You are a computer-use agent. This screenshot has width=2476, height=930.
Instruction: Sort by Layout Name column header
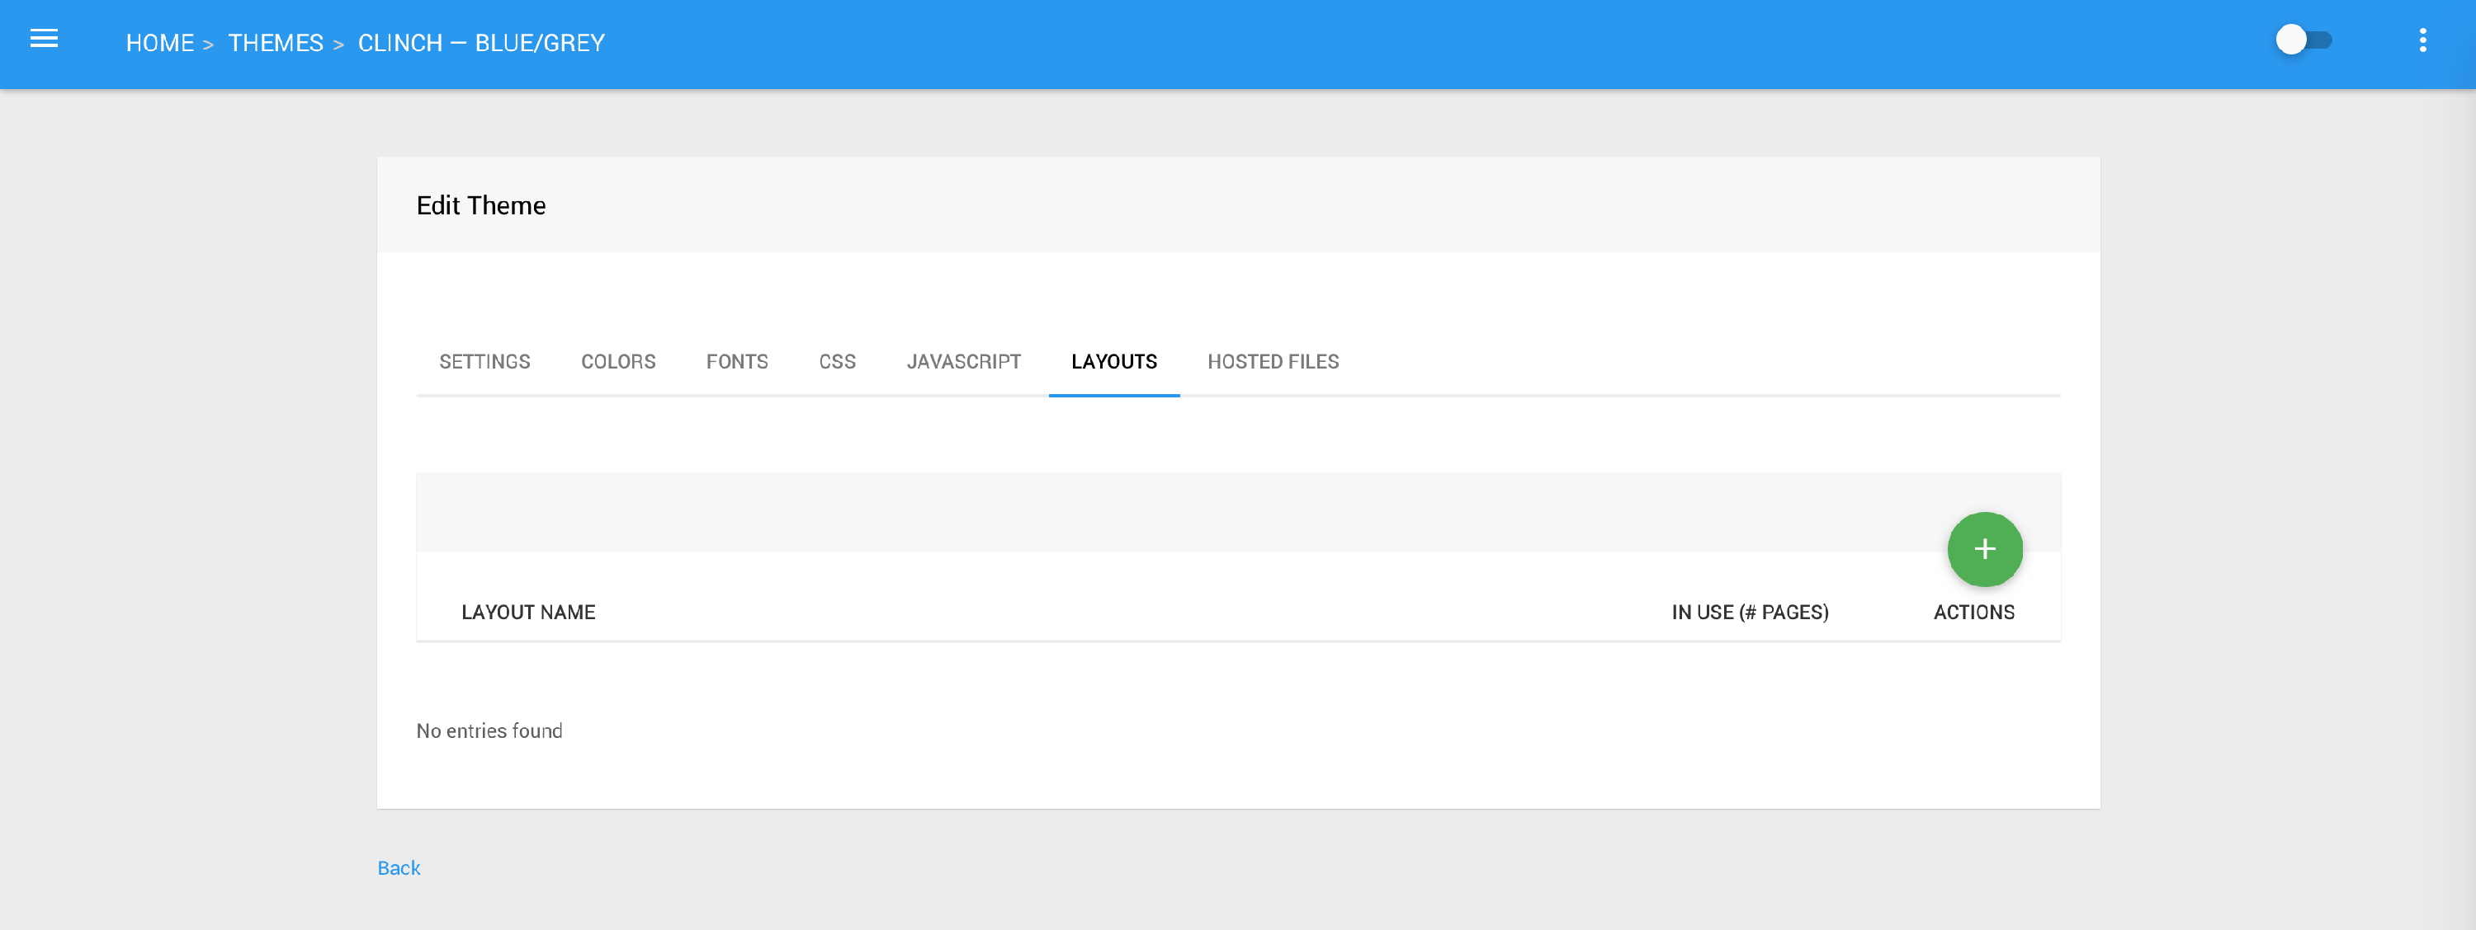(527, 613)
